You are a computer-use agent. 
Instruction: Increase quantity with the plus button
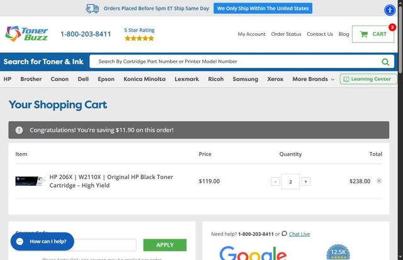coord(305,181)
